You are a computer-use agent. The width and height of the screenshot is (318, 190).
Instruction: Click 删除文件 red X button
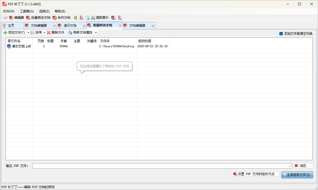56,32
